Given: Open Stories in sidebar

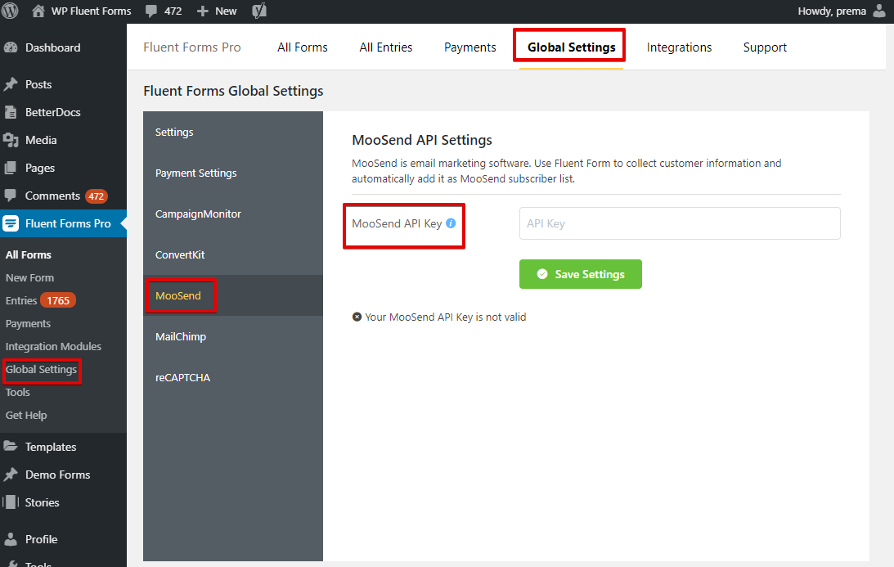Looking at the screenshot, I should click(x=43, y=502).
